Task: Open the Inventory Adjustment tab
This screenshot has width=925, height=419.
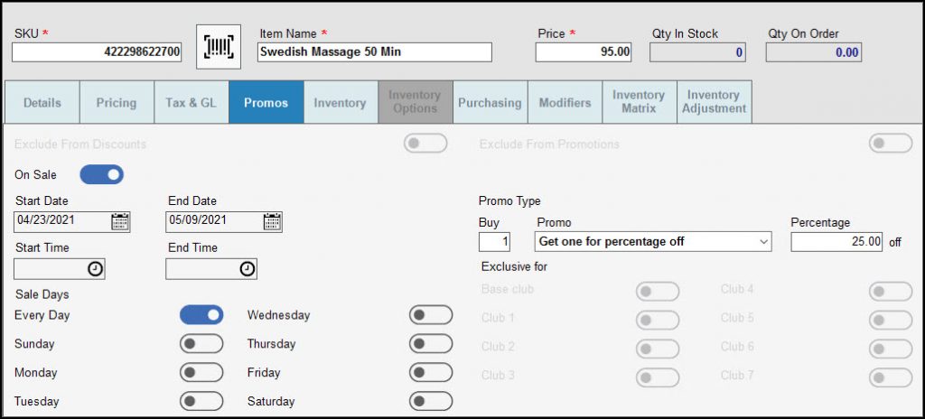Action: pyautogui.click(x=715, y=102)
